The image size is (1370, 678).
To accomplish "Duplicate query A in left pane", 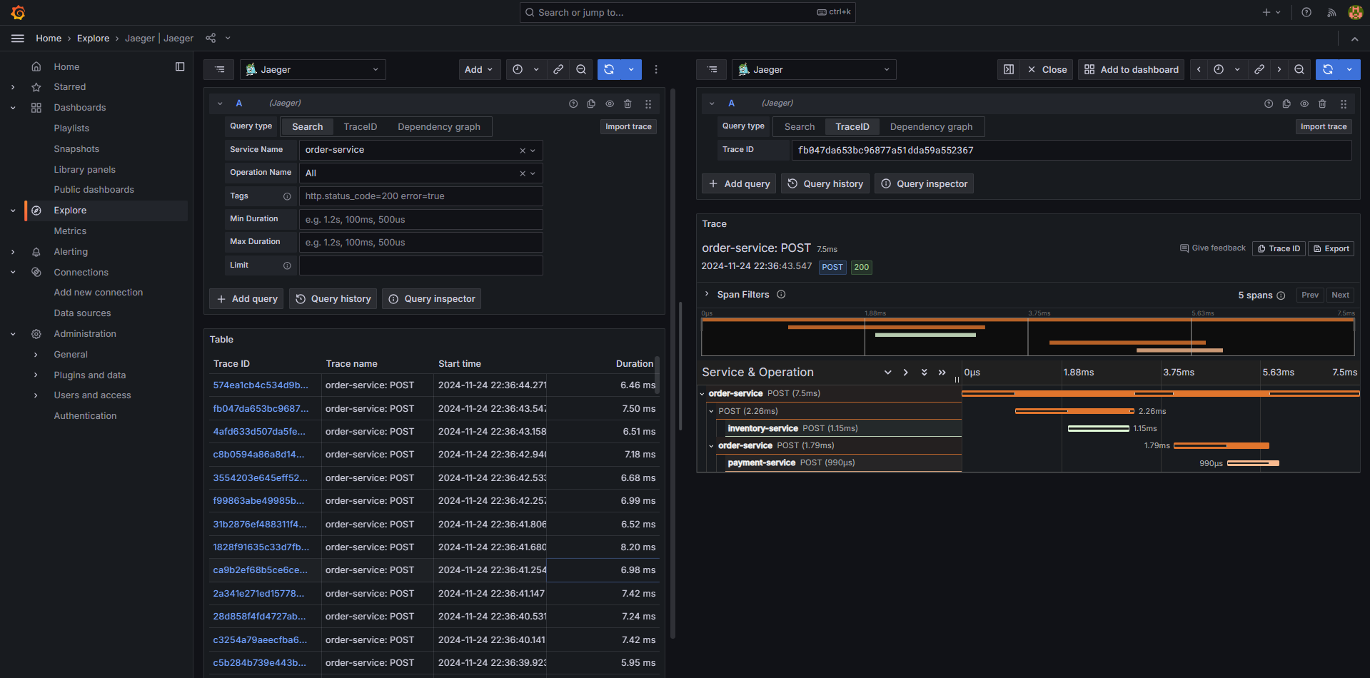I will point(591,103).
